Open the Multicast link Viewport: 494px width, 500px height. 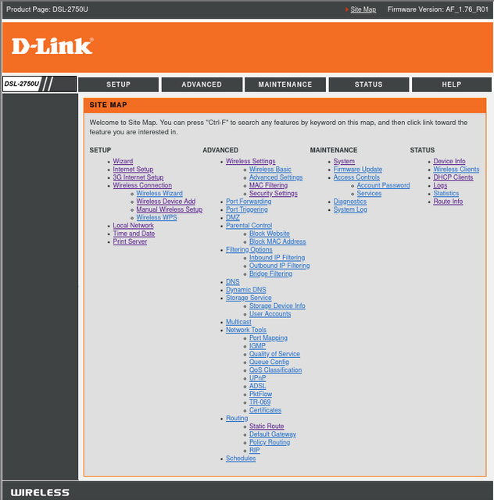[238, 322]
